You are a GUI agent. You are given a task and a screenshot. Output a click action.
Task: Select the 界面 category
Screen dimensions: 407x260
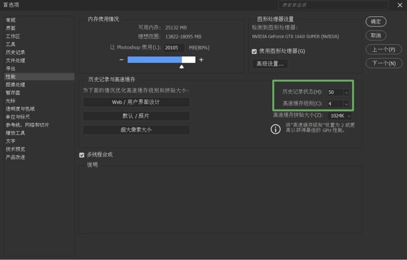[11, 28]
